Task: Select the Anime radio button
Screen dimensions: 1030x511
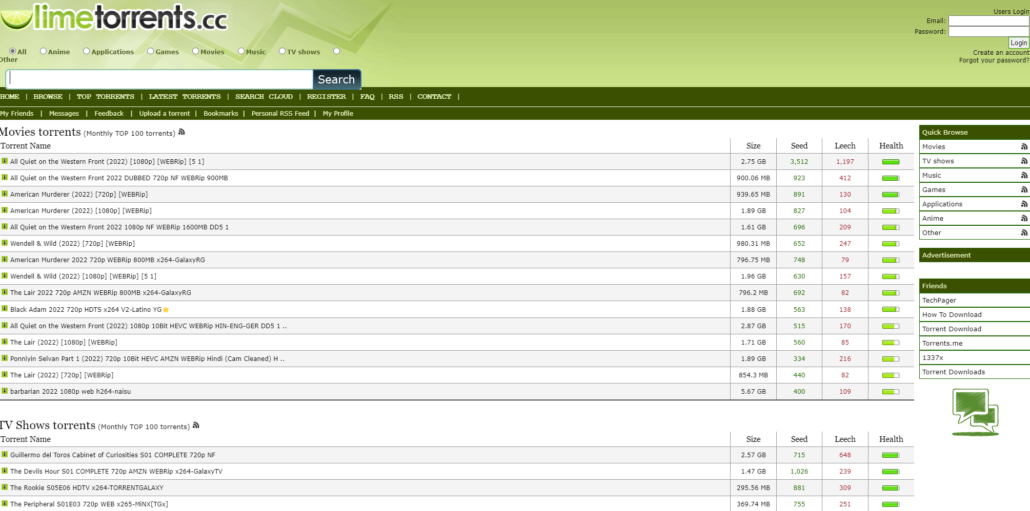Action: coord(44,51)
